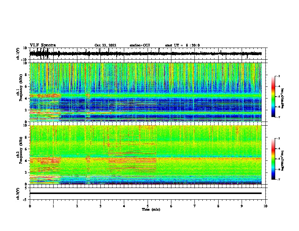Click the time axis tick label "1"
Screen dimensions: 299x231
[53, 206]
